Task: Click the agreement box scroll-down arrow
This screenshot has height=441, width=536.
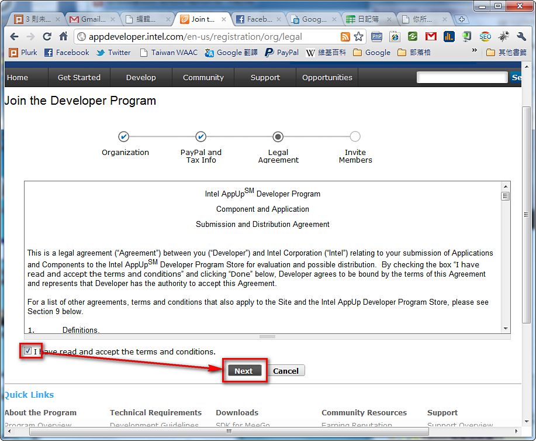Action: pyautogui.click(x=505, y=329)
